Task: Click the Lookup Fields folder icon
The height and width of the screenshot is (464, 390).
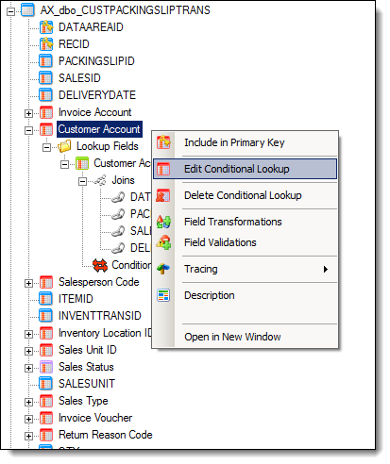Action: 64,146
